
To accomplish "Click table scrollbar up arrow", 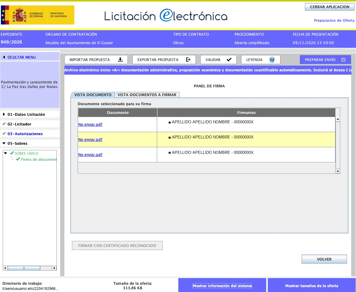I will 338,119.
